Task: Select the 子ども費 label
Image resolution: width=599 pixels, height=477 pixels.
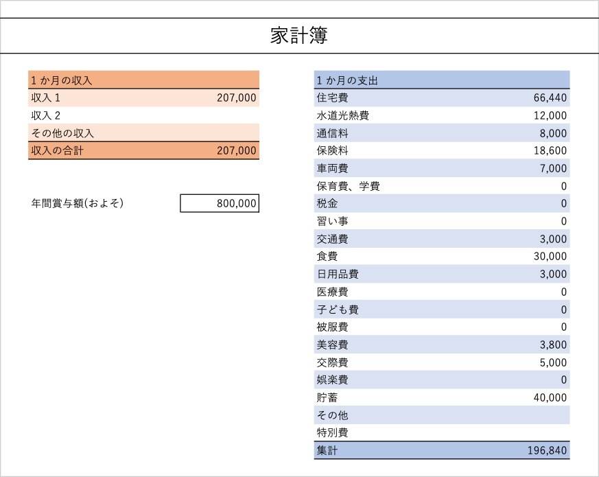Action: [338, 310]
